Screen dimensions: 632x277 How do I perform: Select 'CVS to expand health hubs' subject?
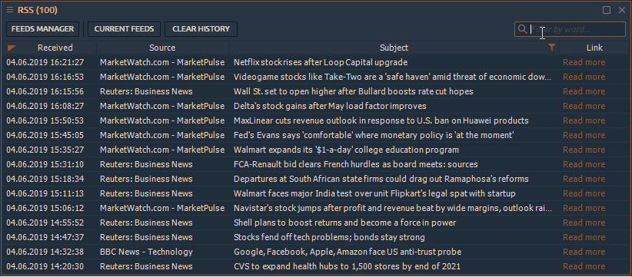pos(347,266)
